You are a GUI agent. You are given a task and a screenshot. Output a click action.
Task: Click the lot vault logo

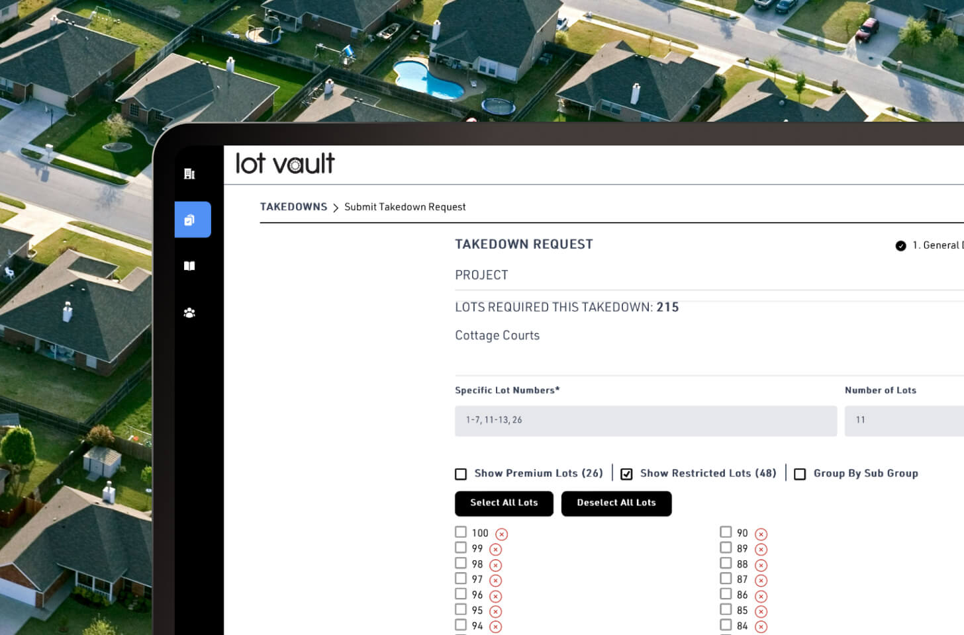[285, 163]
